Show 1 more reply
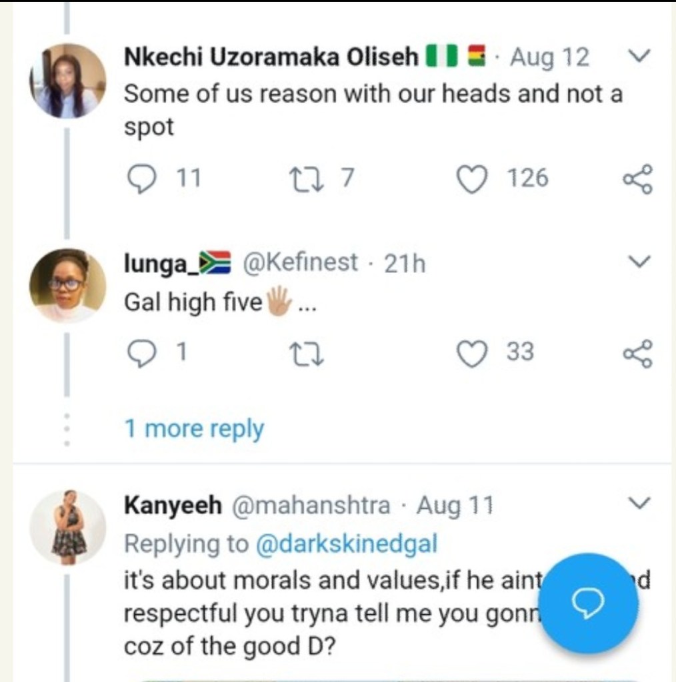 194,429
